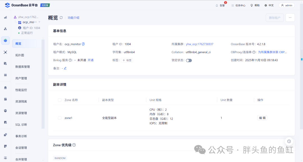
Task: Open the three-circles cluster icon in left rail
Action: coord(5,29)
